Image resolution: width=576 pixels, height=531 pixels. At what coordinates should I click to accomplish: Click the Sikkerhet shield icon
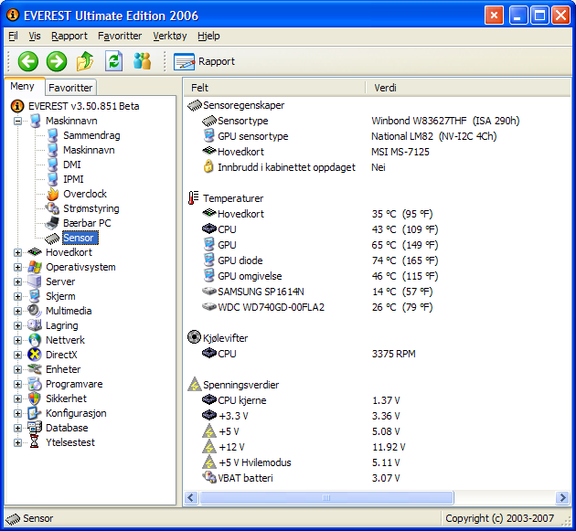click(35, 398)
